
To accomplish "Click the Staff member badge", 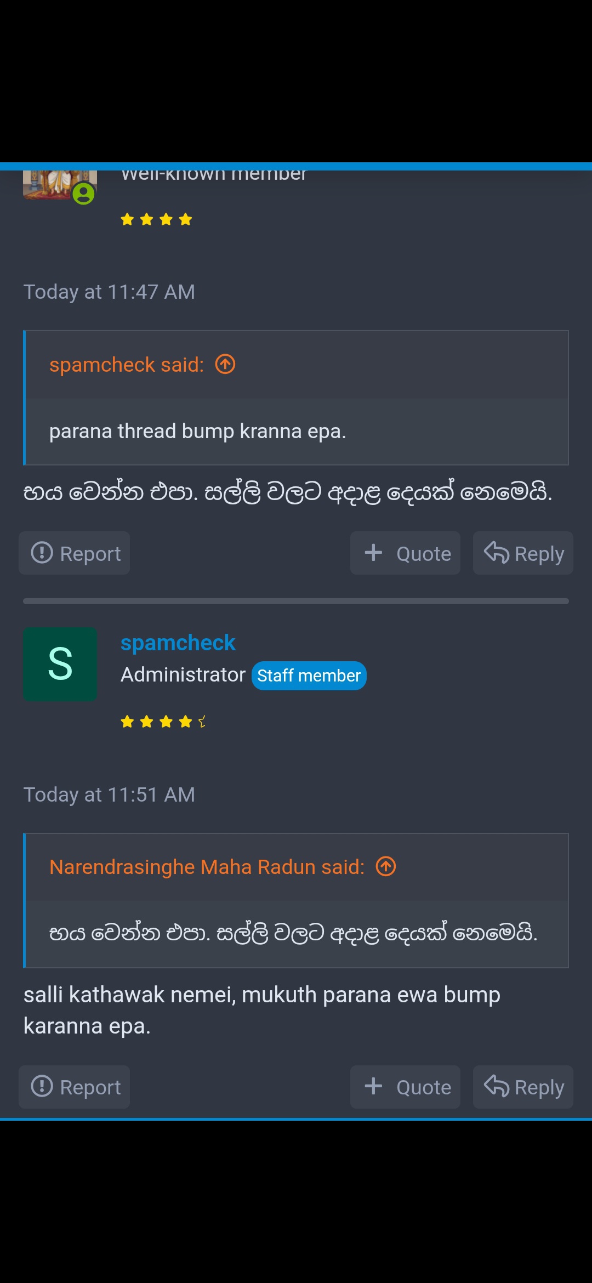I will (309, 675).
